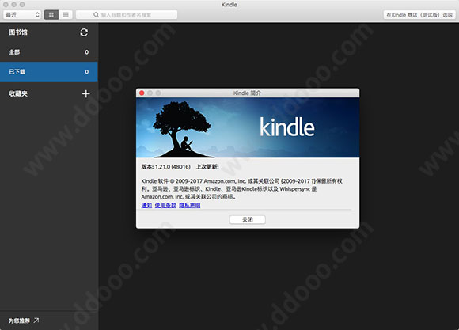Close the Kindle 简介 dialog with red button
The image size is (459, 330).
click(142, 93)
